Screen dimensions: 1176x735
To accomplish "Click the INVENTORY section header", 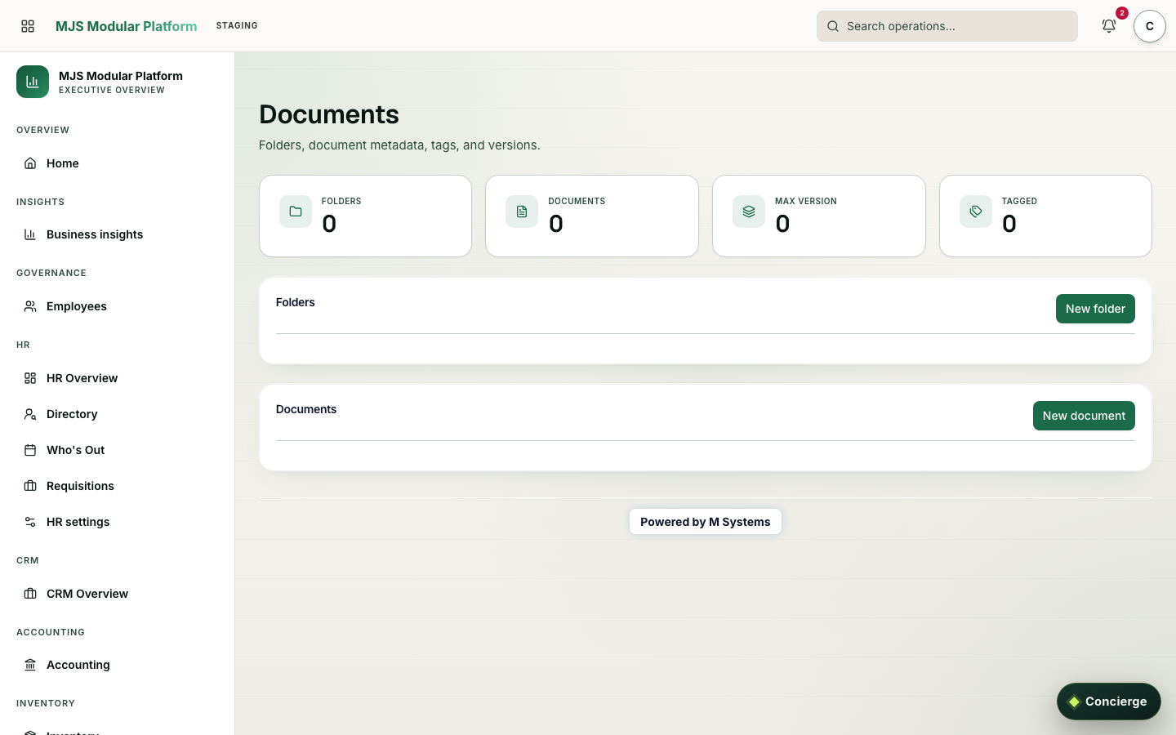I will click(x=46, y=703).
